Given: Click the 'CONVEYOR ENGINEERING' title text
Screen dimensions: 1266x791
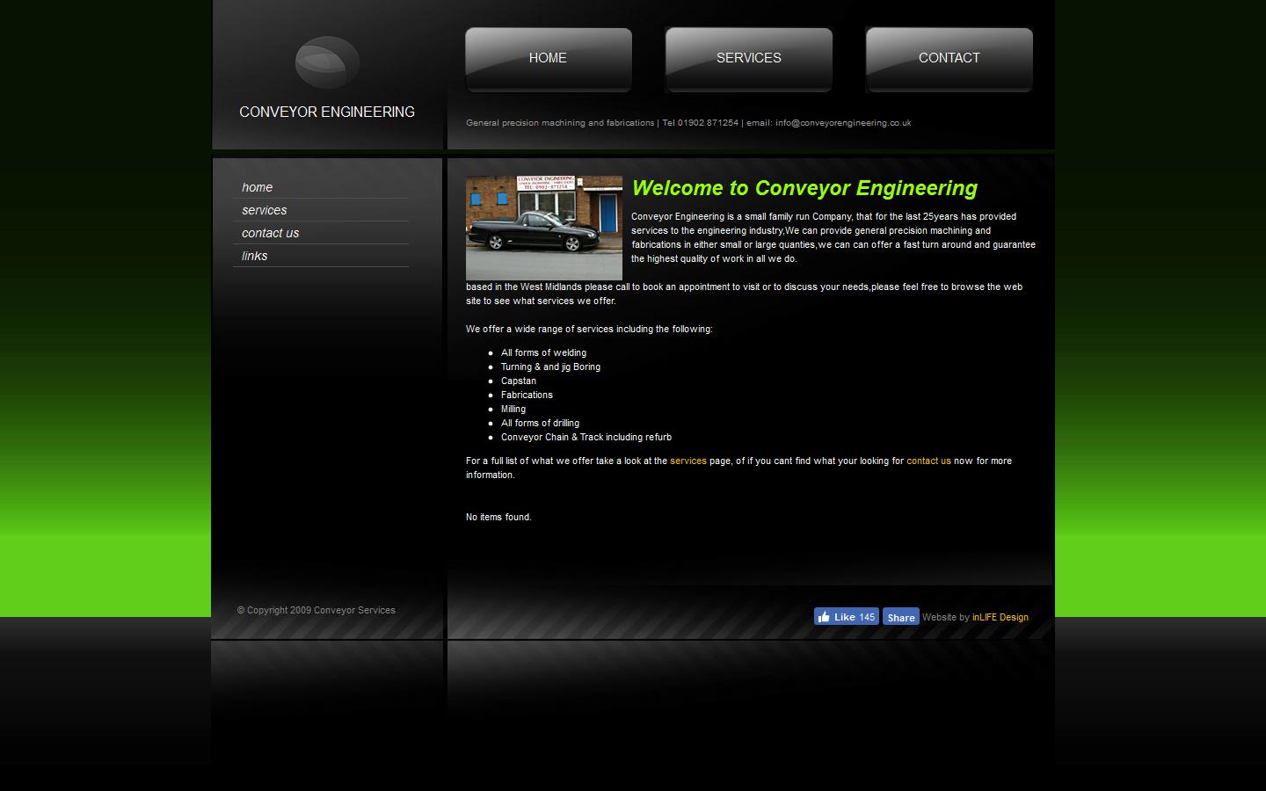Looking at the screenshot, I should (x=326, y=112).
